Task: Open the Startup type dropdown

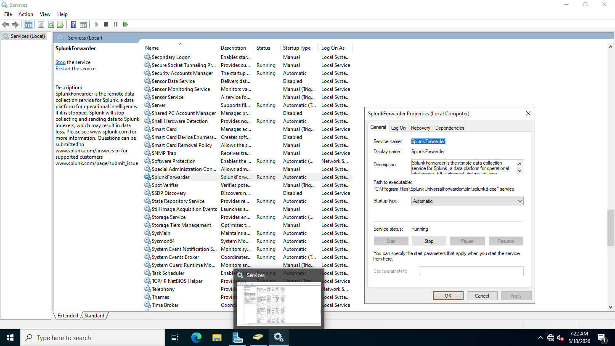Action: click(x=467, y=201)
